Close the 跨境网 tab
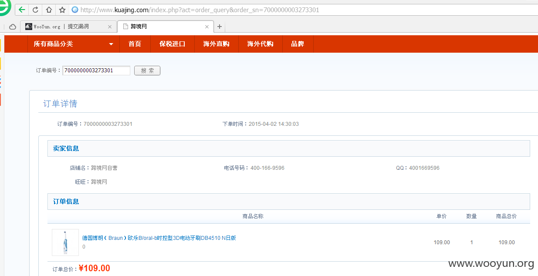The width and height of the screenshot is (538, 276). point(207,27)
